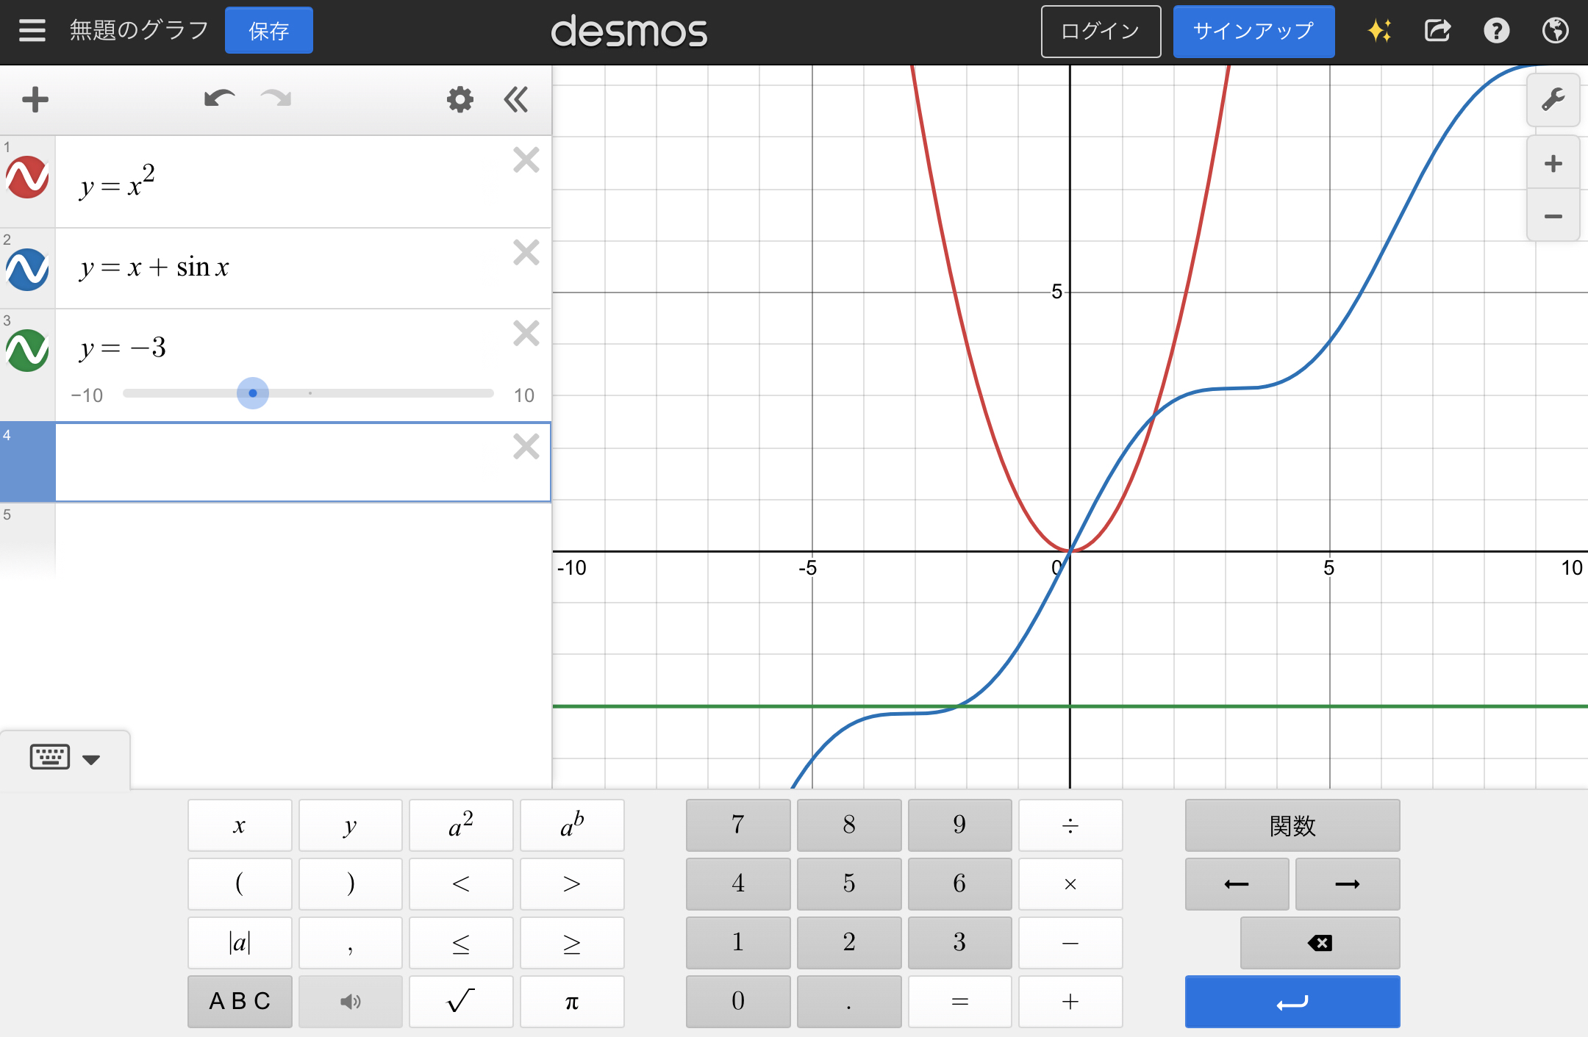Open the language globe icon
Image resolution: width=1588 pixels, height=1037 pixels.
(1555, 31)
